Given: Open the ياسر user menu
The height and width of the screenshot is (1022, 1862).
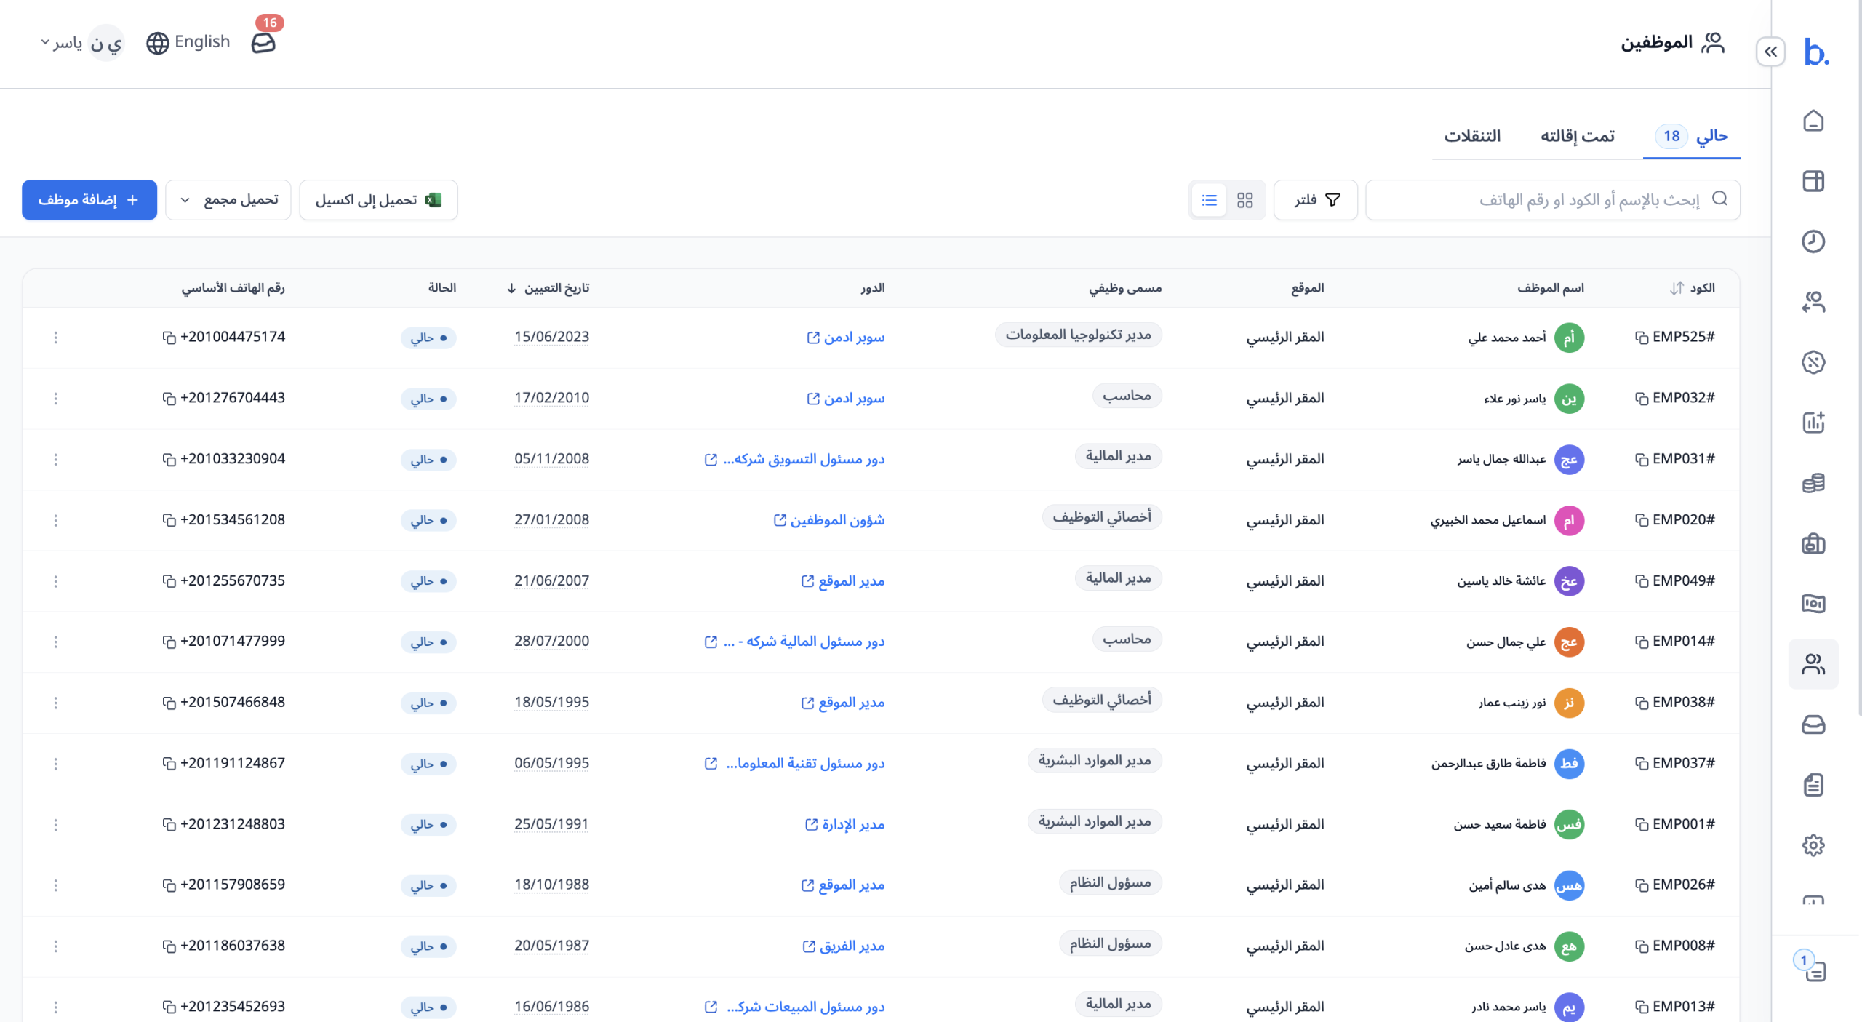Looking at the screenshot, I should tap(81, 43).
